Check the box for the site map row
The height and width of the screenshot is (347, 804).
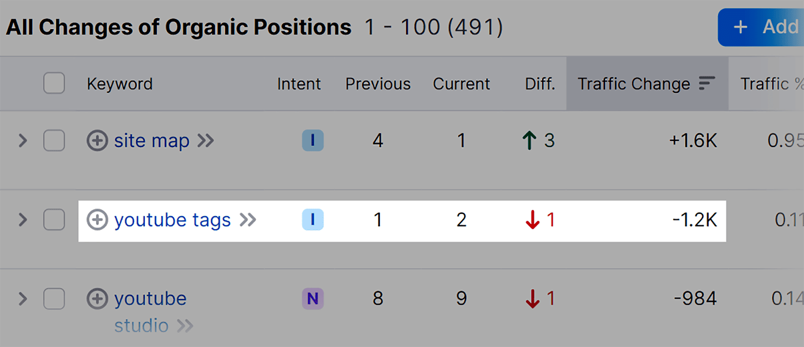pyautogui.click(x=54, y=141)
